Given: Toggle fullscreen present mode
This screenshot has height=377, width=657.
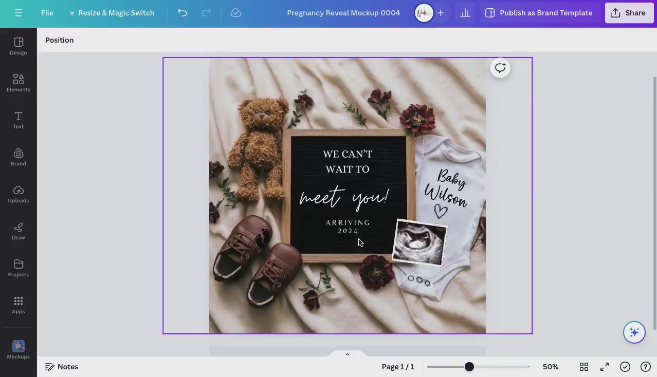Looking at the screenshot, I should click(x=605, y=367).
